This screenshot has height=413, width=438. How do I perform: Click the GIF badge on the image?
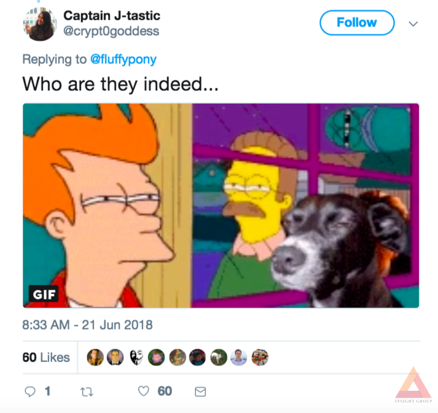(x=44, y=294)
